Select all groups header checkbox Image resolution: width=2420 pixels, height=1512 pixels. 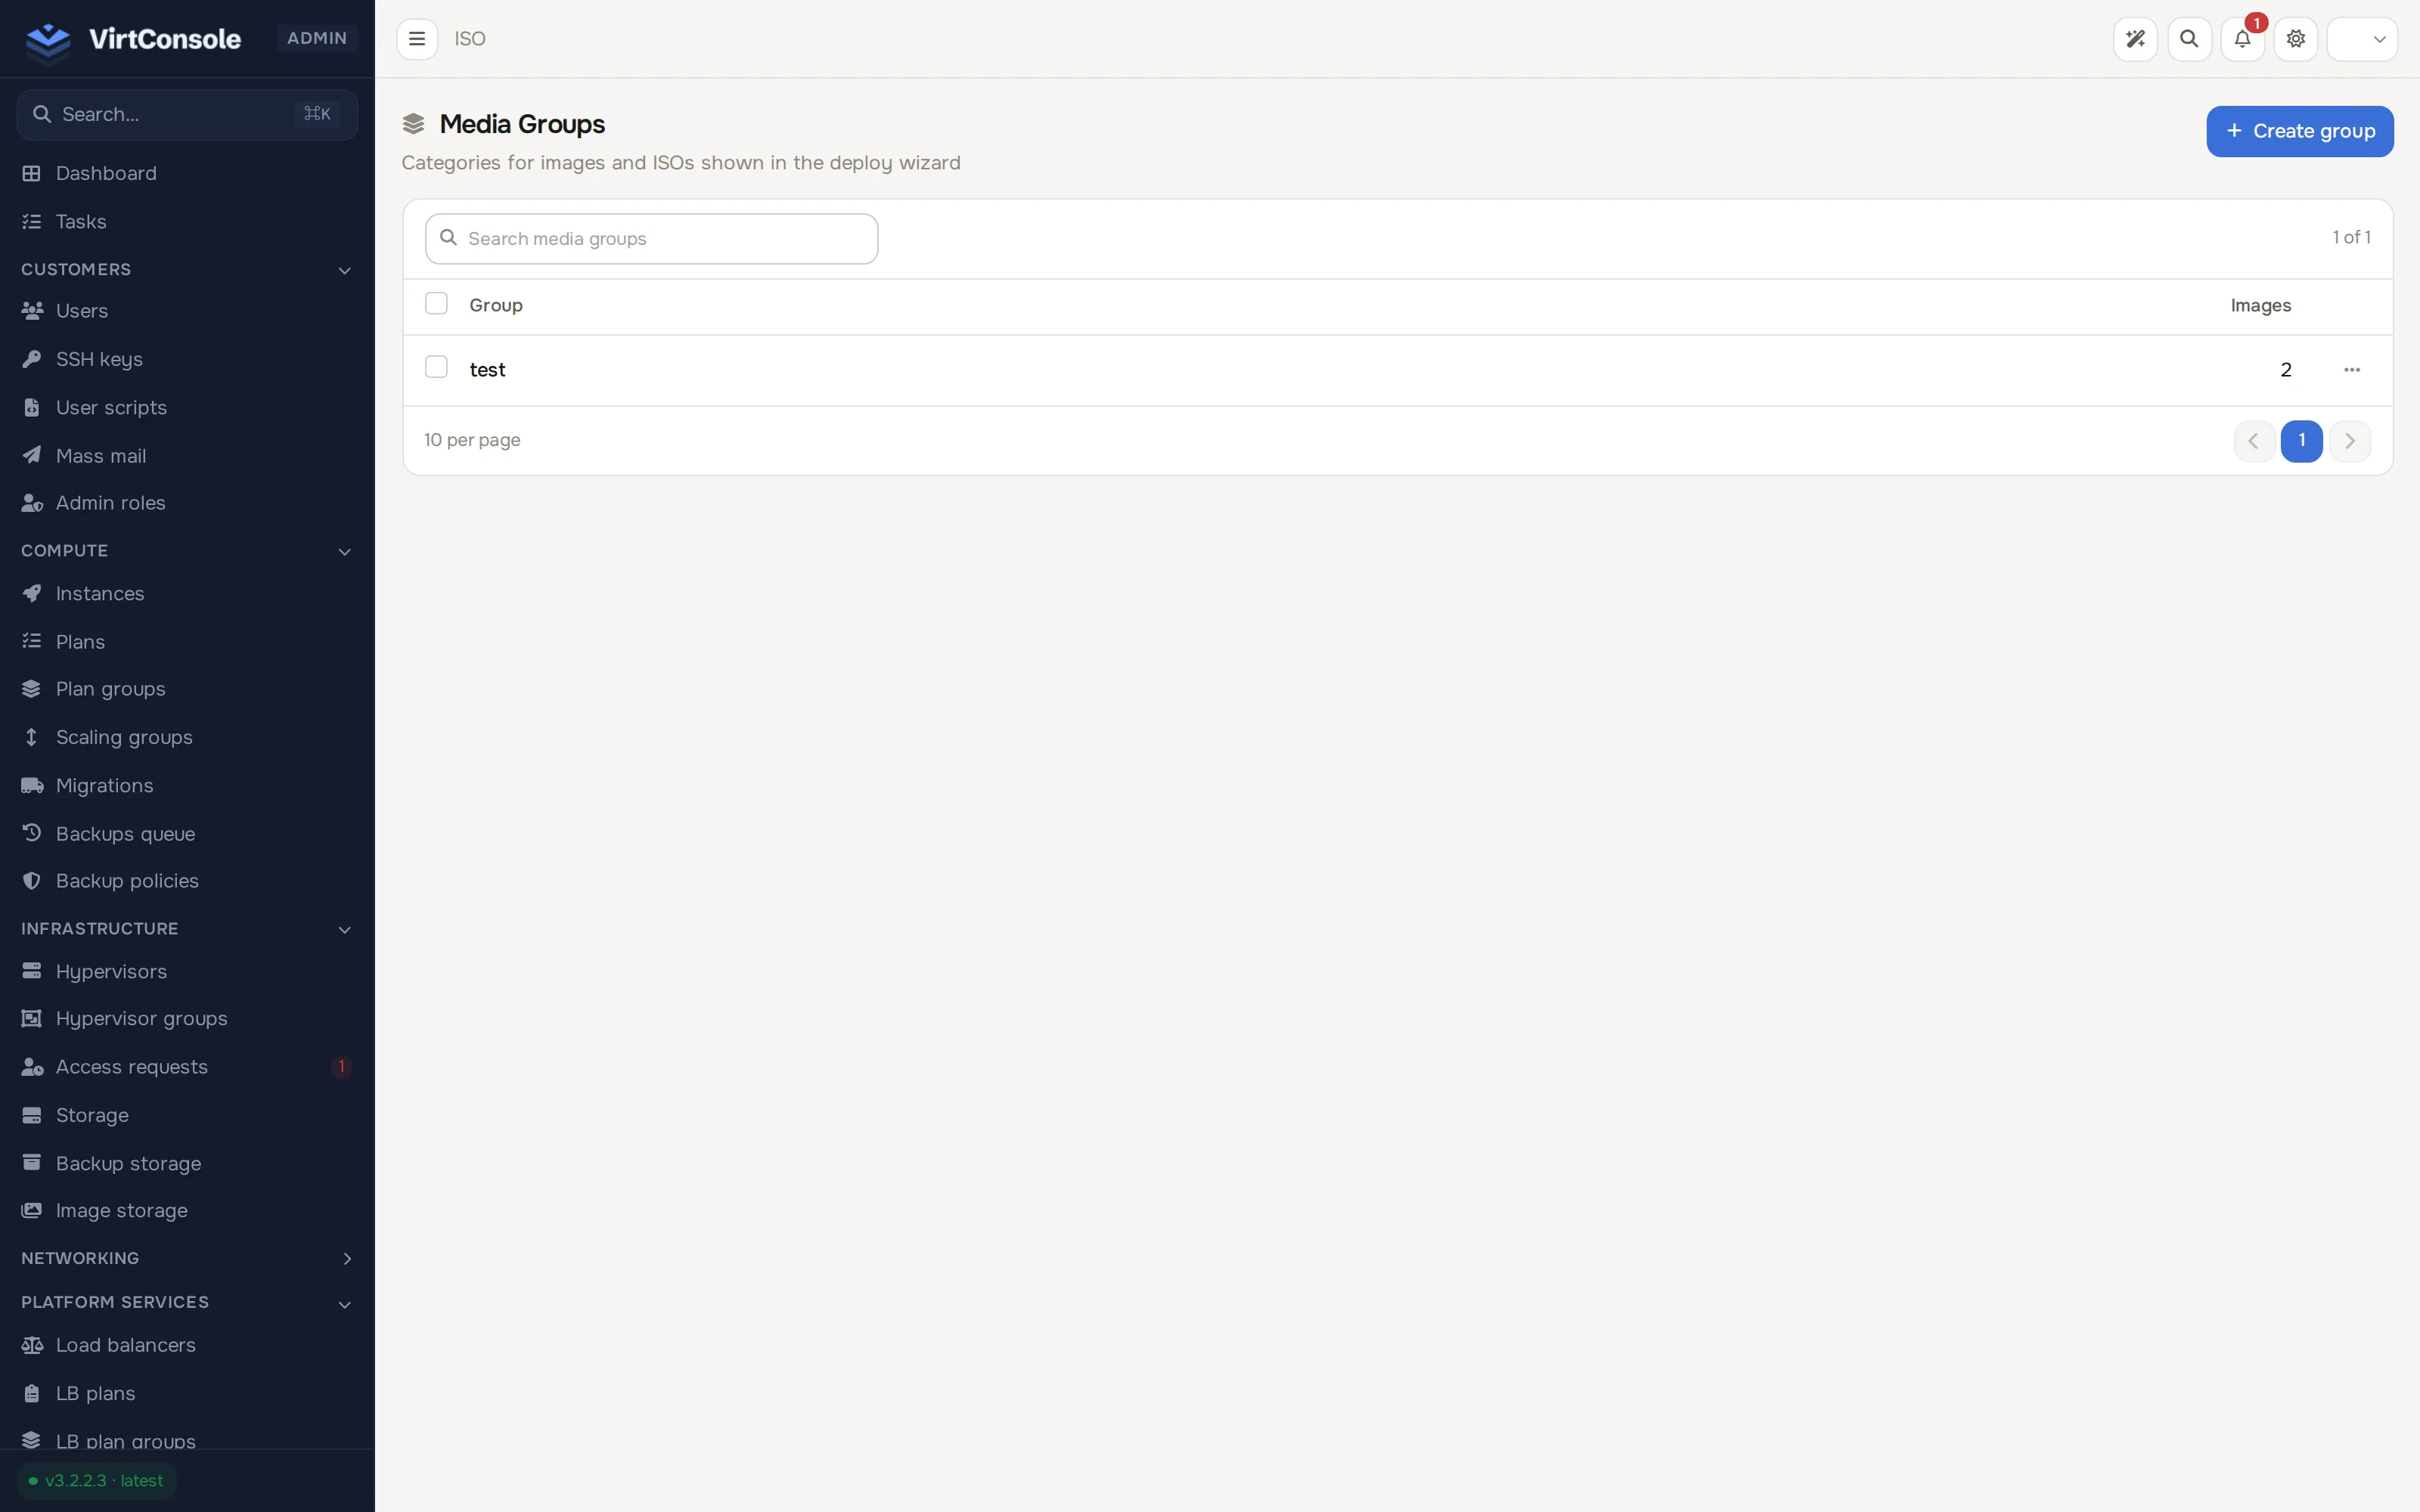click(436, 303)
